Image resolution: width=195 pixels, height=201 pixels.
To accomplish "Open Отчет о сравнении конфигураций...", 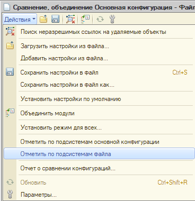I will (x=99, y=168).
